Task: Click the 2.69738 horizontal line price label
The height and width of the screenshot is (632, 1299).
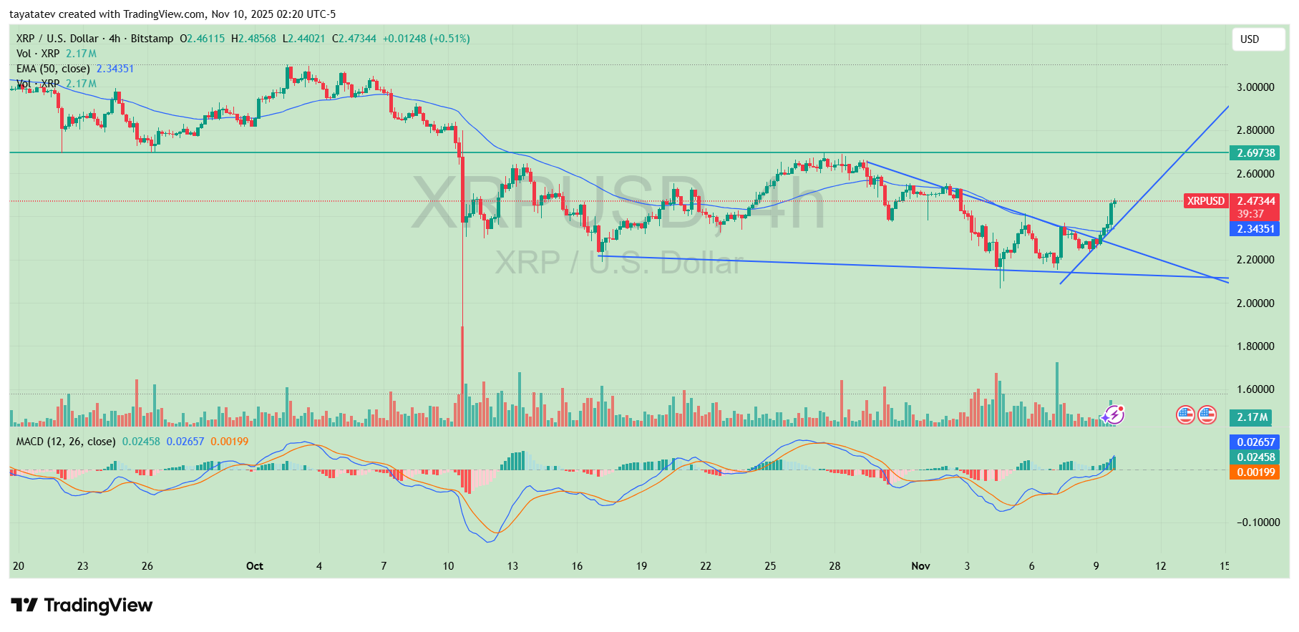Action: [x=1256, y=153]
